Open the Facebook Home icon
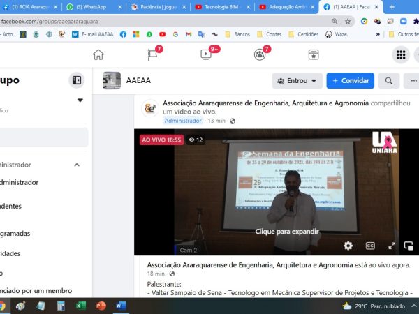 (98, 54)
